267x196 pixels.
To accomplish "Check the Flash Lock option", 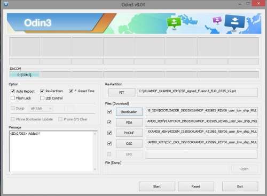I will pos(13,98).
